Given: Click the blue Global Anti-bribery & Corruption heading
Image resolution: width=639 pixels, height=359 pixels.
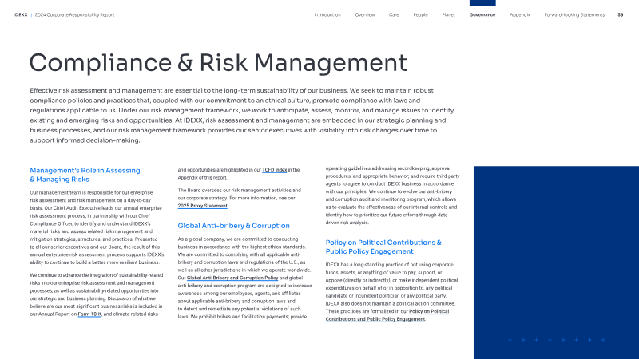Looking at the screenshot, I should point(233,226).
